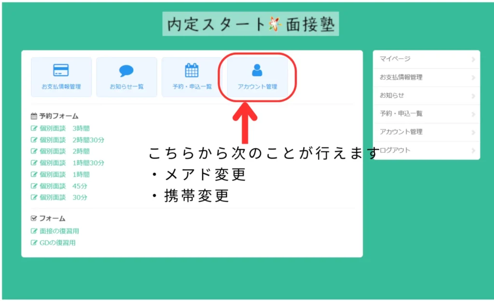Screen dimensions: 494x301
Task: Click the chevron on アカウント管理 sidebar row
Action: pos(473,132)
